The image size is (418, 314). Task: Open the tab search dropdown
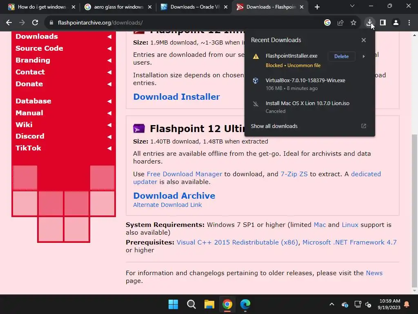(x=352, y=6)
